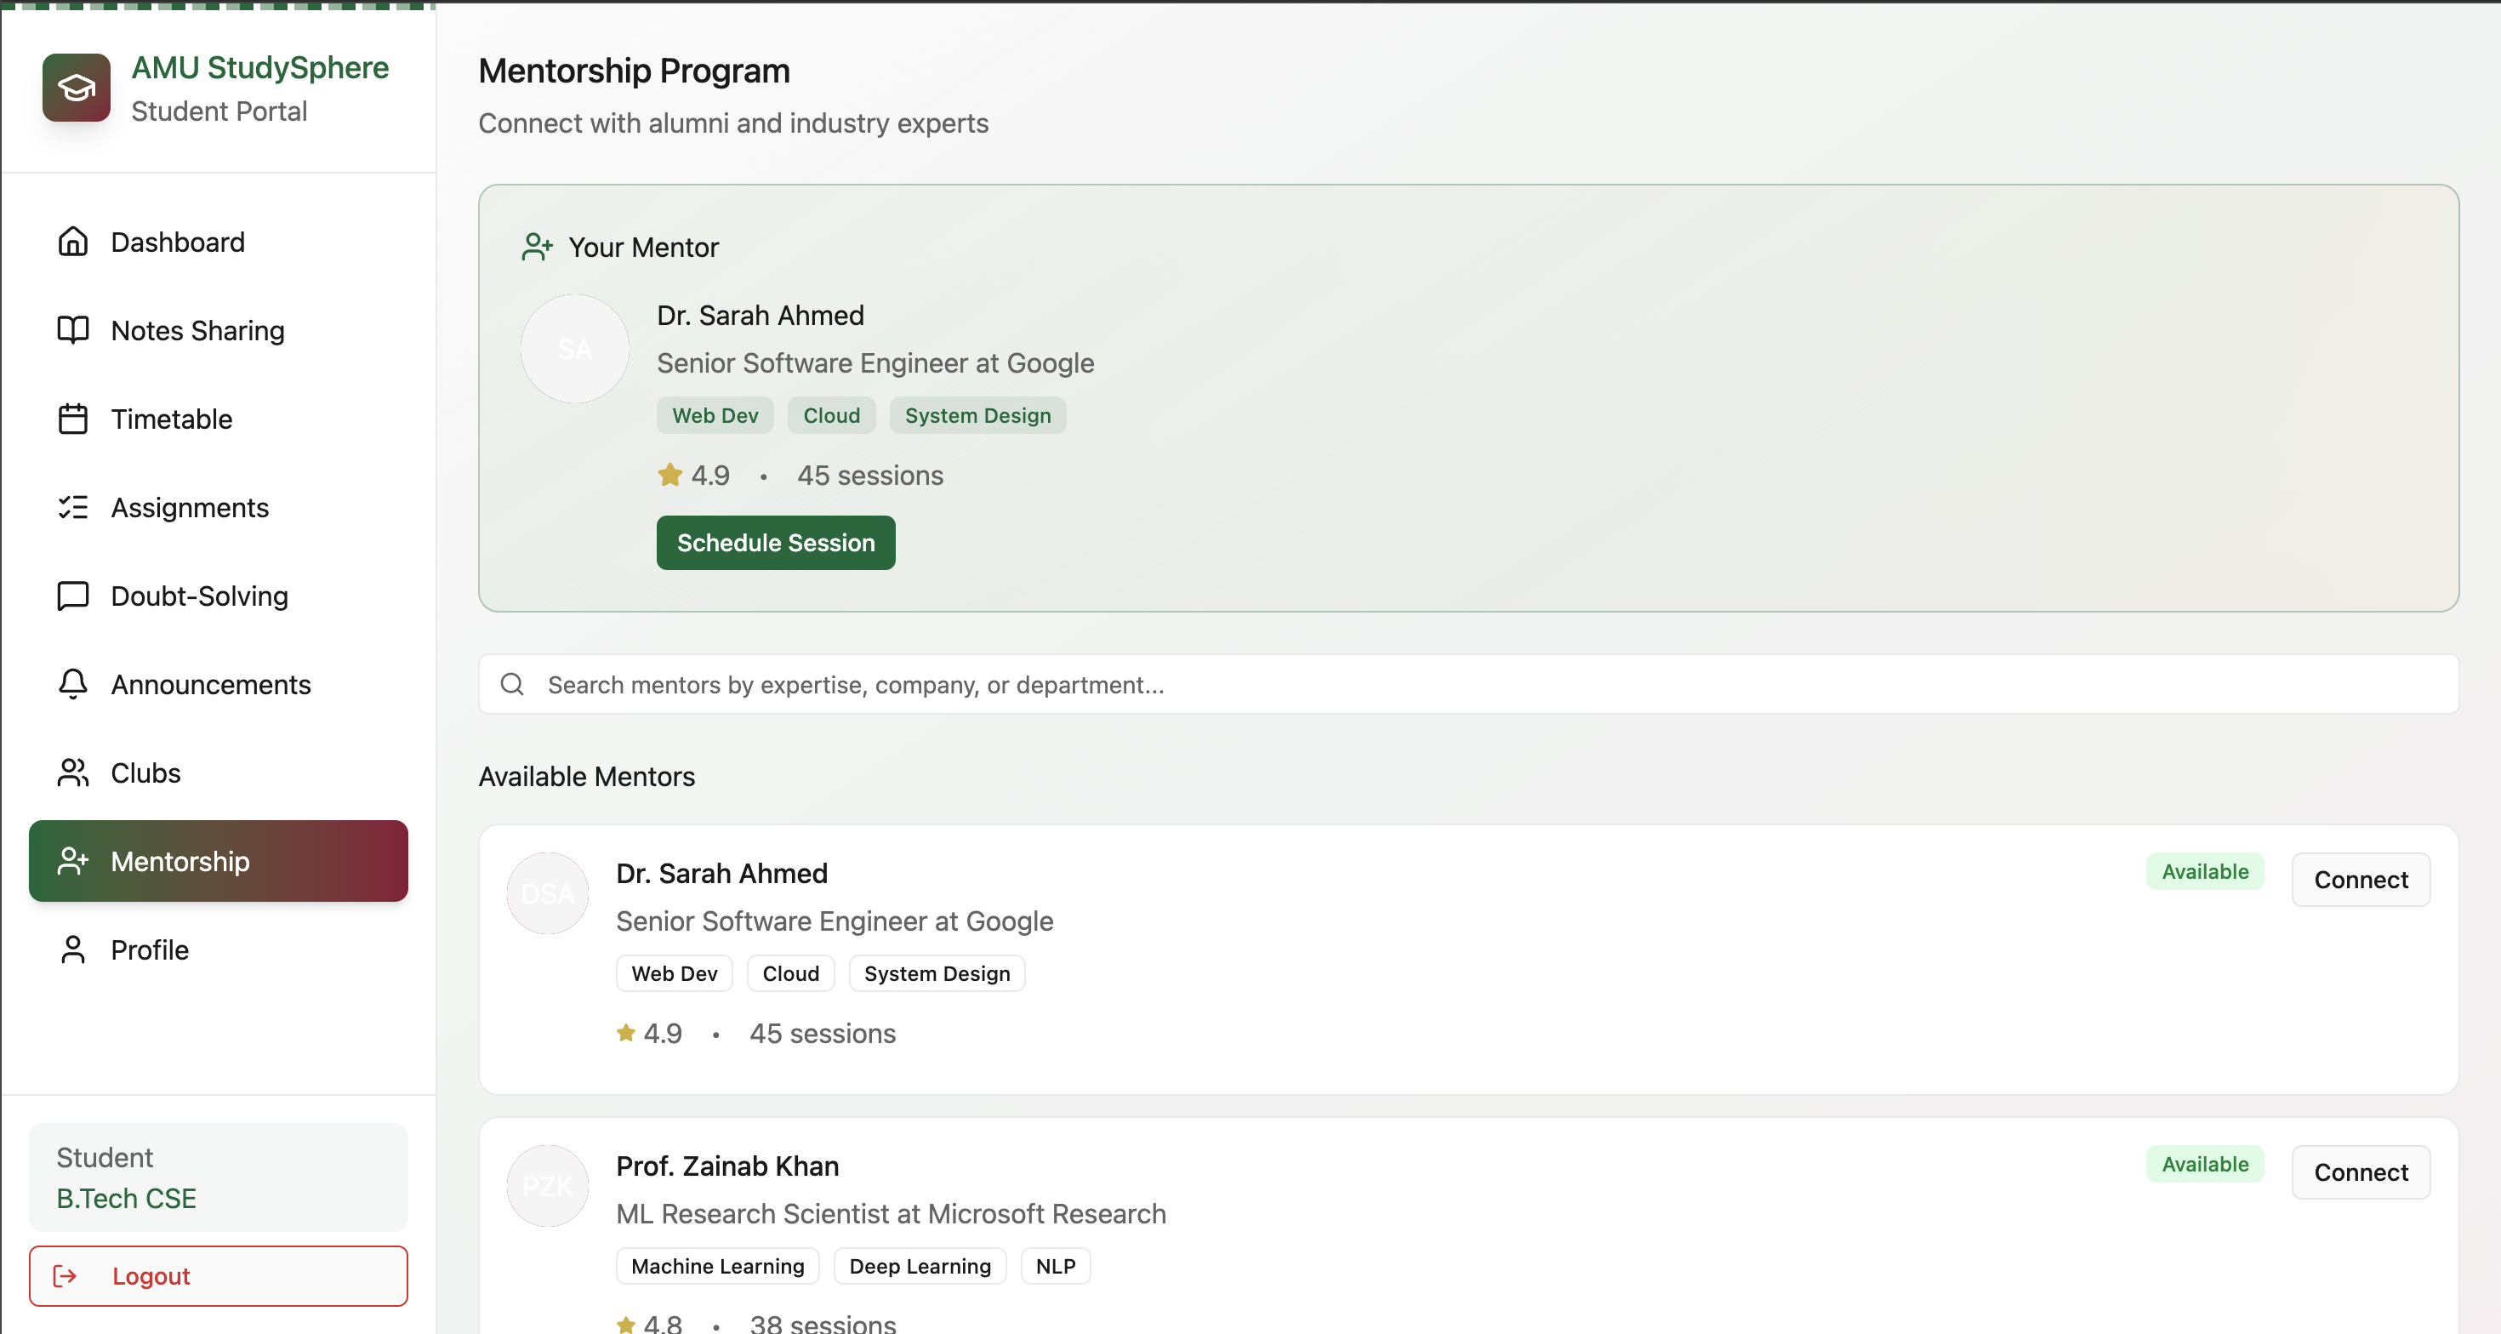2501x1334 pixels.
Task: Click the Profile person icon in sidebar
Action: pos(73,949)
